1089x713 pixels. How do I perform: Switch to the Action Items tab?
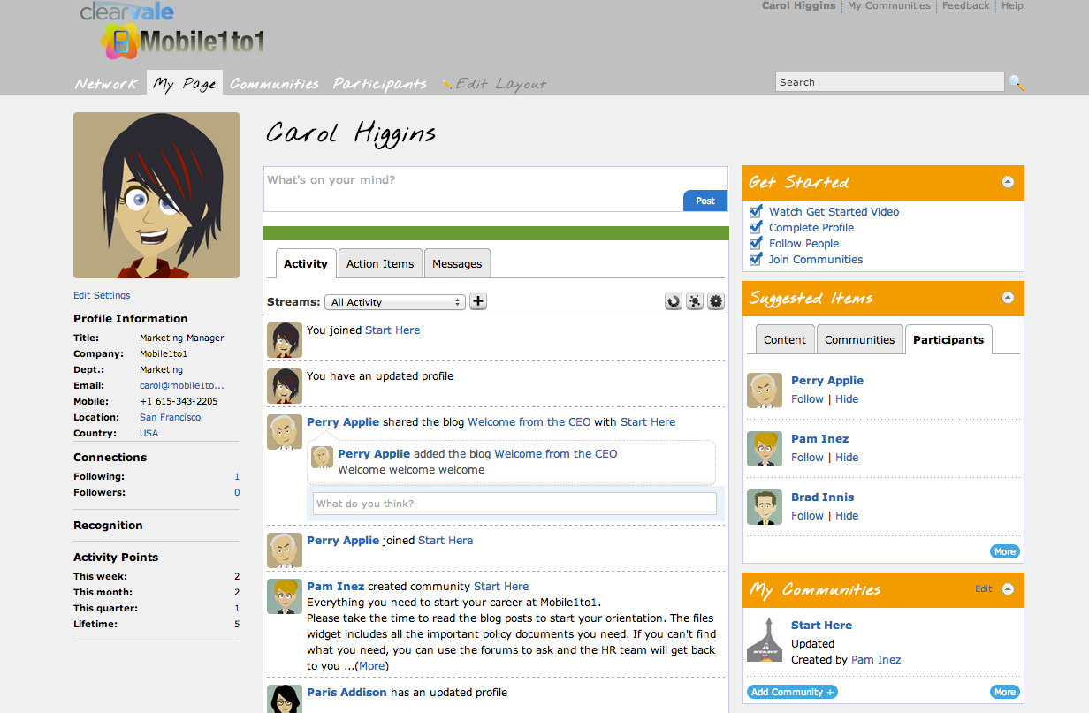(x=380, y=263)
